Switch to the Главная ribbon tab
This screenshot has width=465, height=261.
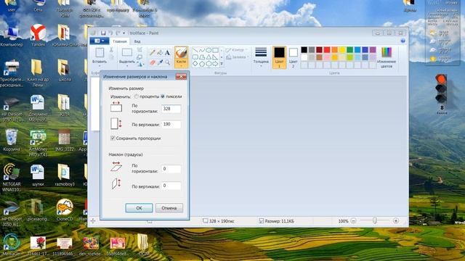(120, 41)
